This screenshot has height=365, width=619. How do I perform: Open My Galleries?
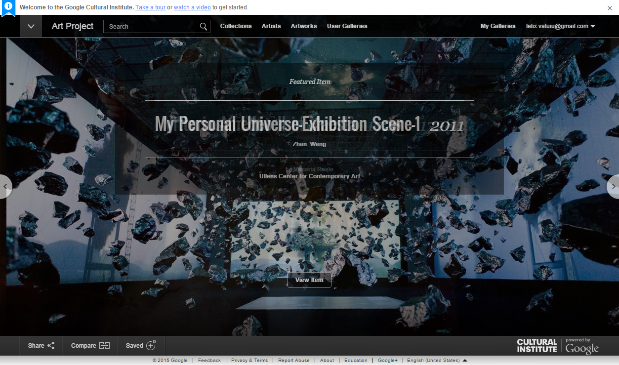[497, 26]
